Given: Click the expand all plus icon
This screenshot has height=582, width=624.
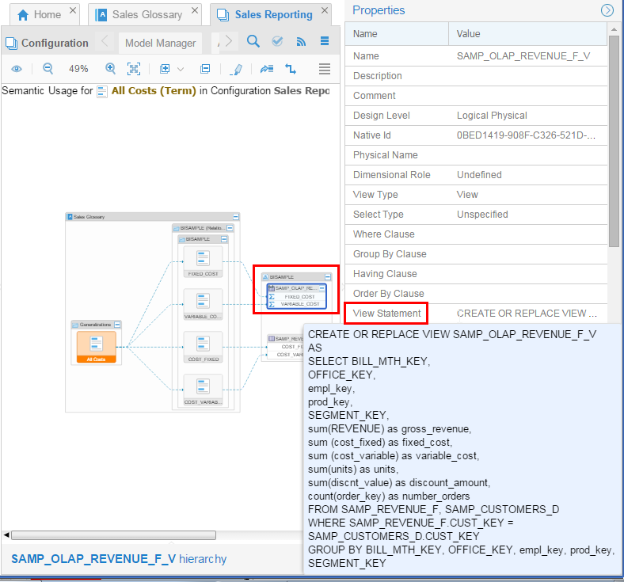Looking at the screenshot, I should point(165,69).
